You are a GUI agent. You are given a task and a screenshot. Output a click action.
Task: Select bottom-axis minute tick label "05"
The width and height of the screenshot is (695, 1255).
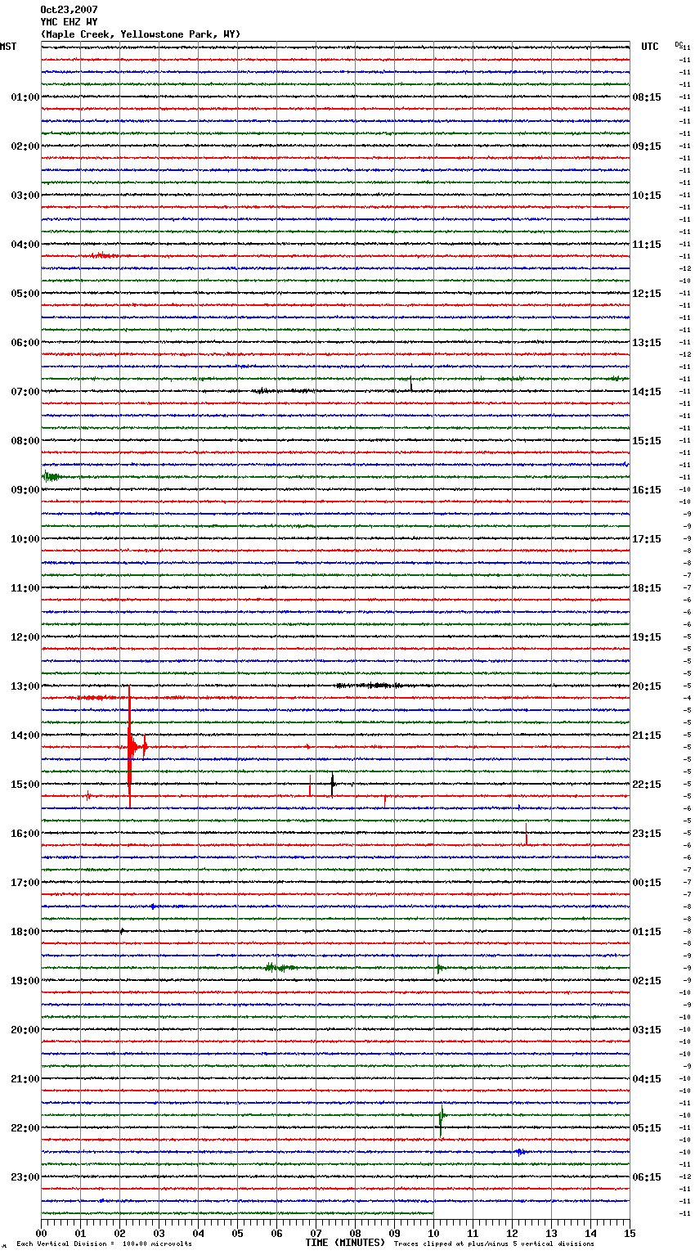pyautogui.click(x=238, y=1233)
